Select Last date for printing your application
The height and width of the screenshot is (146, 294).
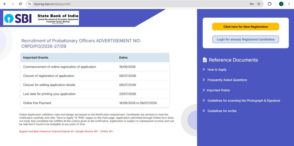49,94
